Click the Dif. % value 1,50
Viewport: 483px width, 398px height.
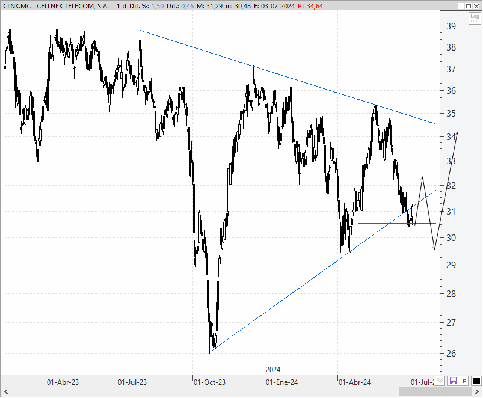point(158,6)
